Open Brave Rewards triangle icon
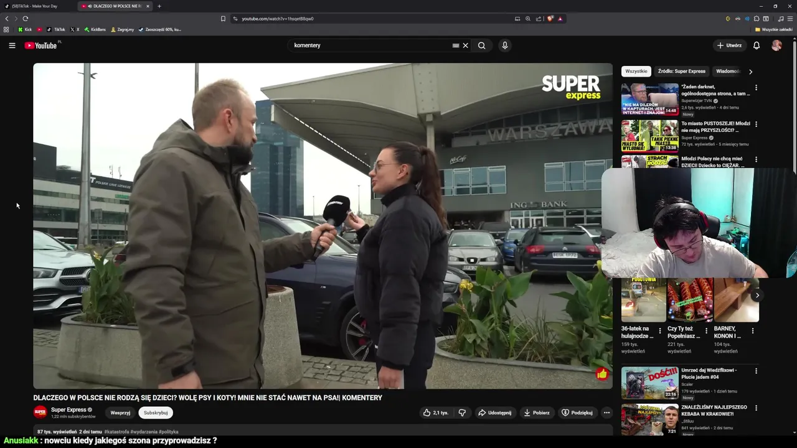This screenshot has width=797, height=448. tap(560, 19)
